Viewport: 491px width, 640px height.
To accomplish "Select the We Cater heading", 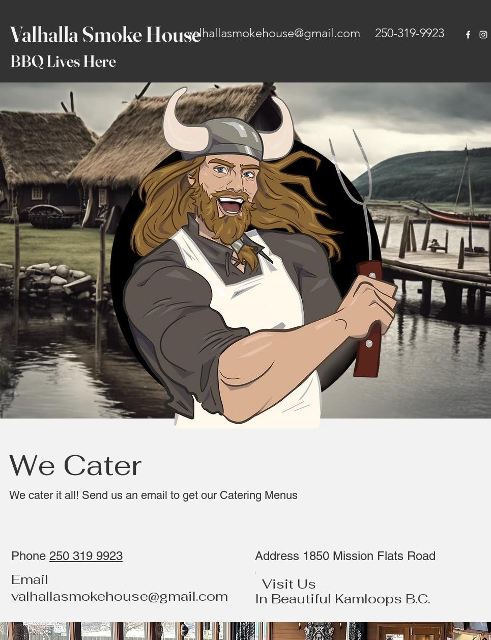I will tap(75, 465).
